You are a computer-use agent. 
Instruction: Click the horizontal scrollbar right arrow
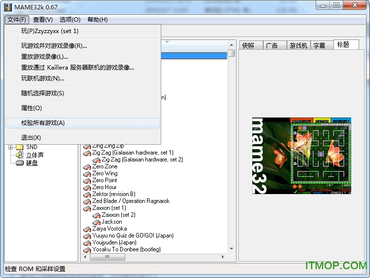pos(223,257)
